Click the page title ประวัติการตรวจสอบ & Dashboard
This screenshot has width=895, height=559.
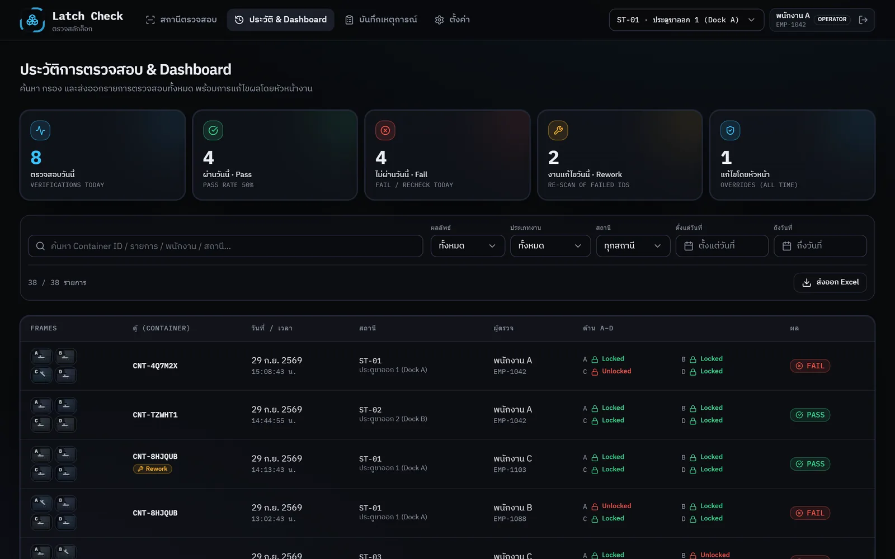(x=125, y=69)
